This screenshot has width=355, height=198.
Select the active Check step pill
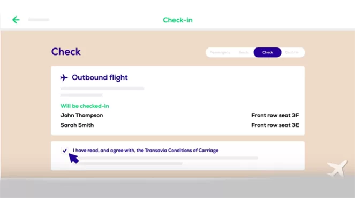point(267,52)
